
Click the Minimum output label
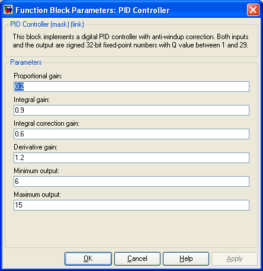click(x=36, y=171)
